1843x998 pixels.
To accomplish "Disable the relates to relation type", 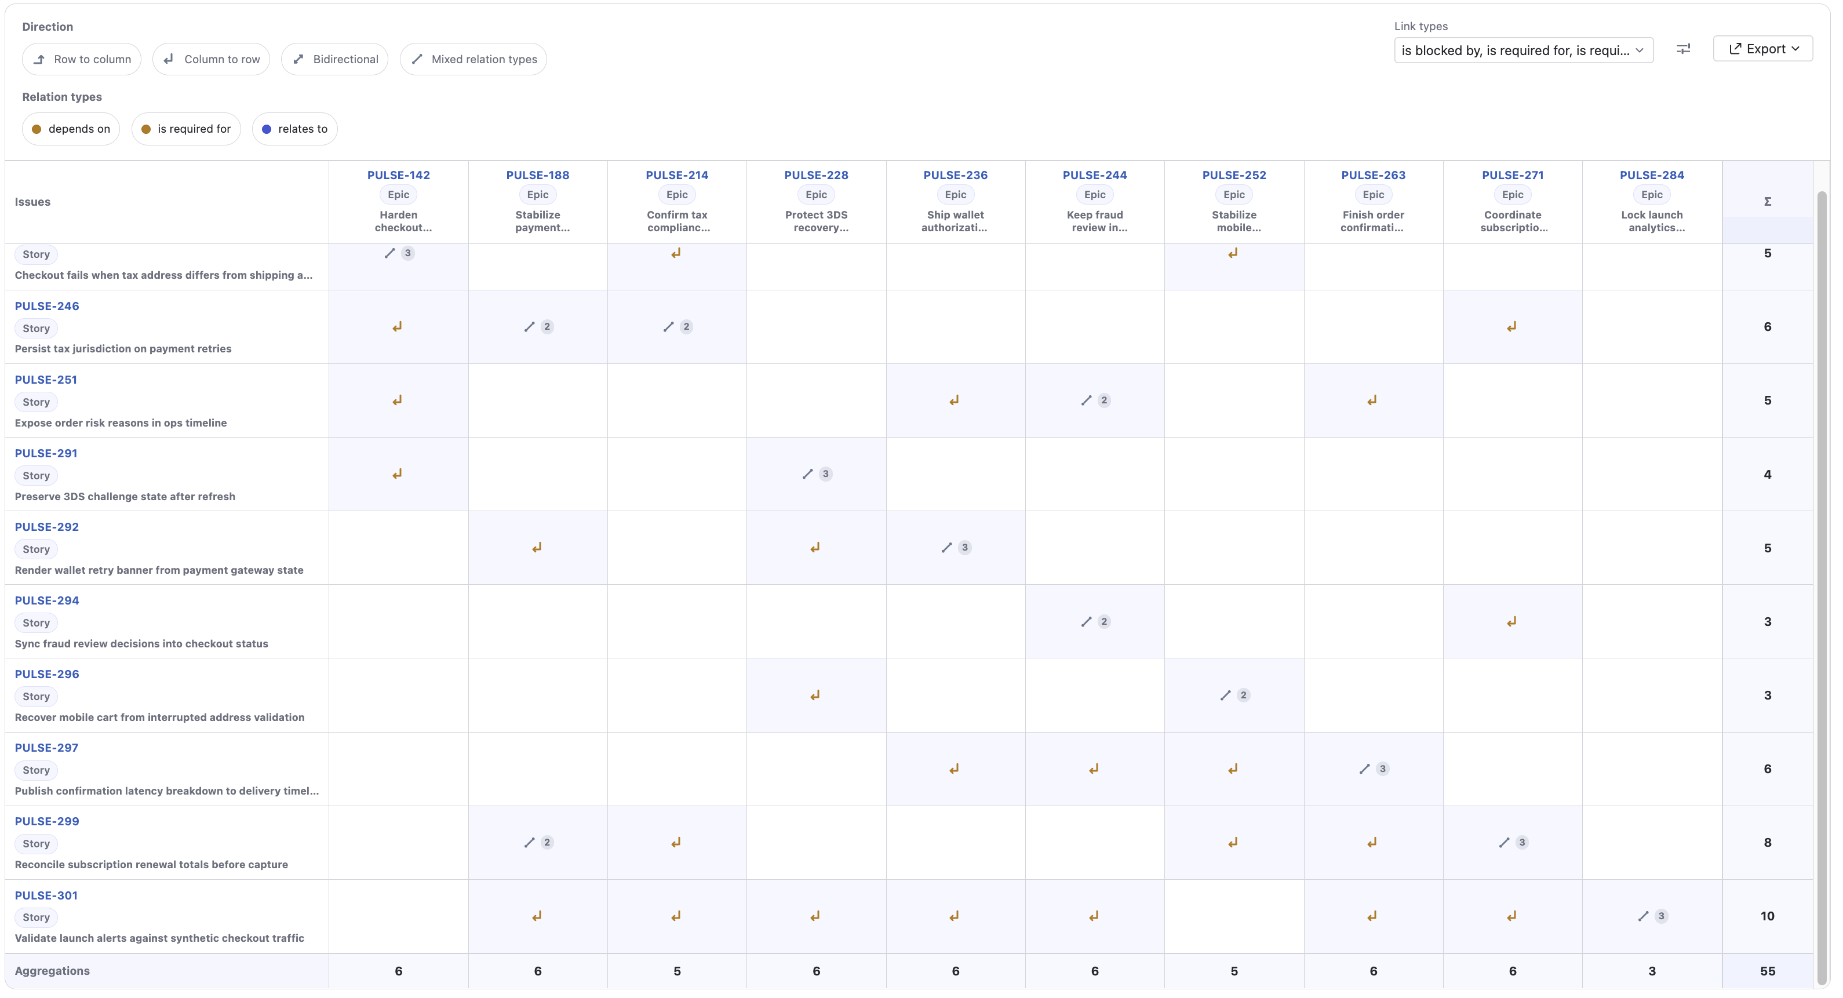I will pyautogui.click(x=294, y=129).
